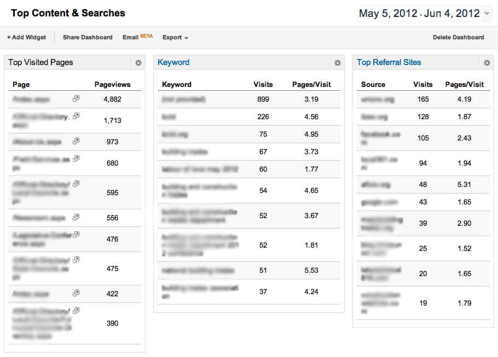Click the pop-out icon beside /Field Services page
This screenshot has width=498, height=357.
[x=76, y=160]
